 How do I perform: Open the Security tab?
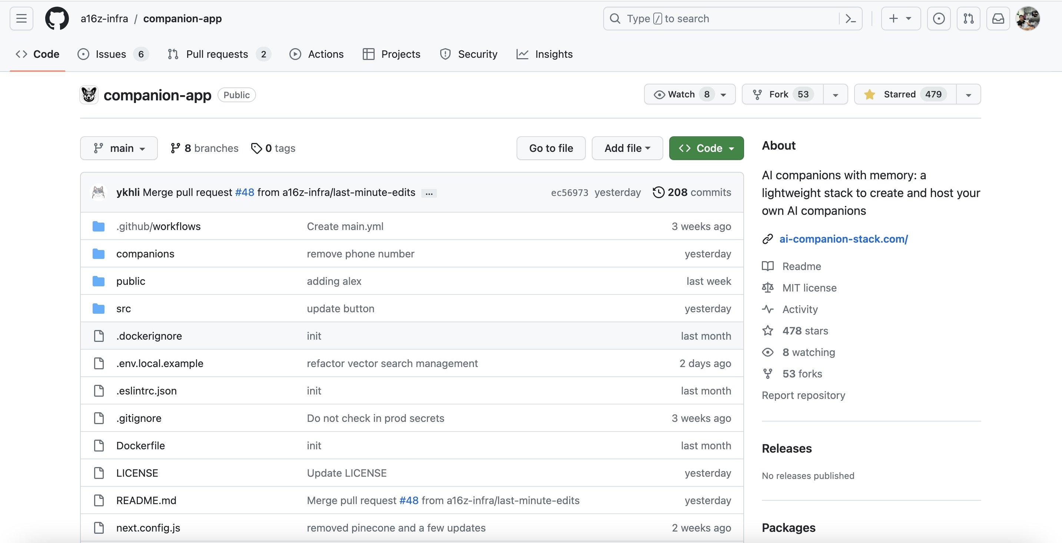click(x=468, y=54)
